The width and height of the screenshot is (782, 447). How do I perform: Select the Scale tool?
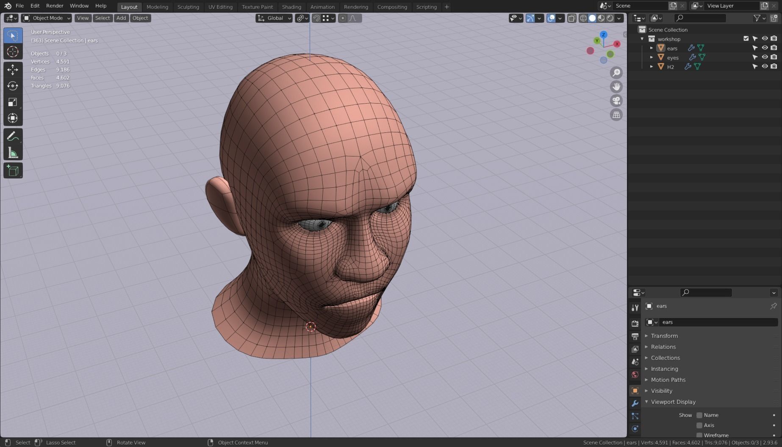coord(13,102)
